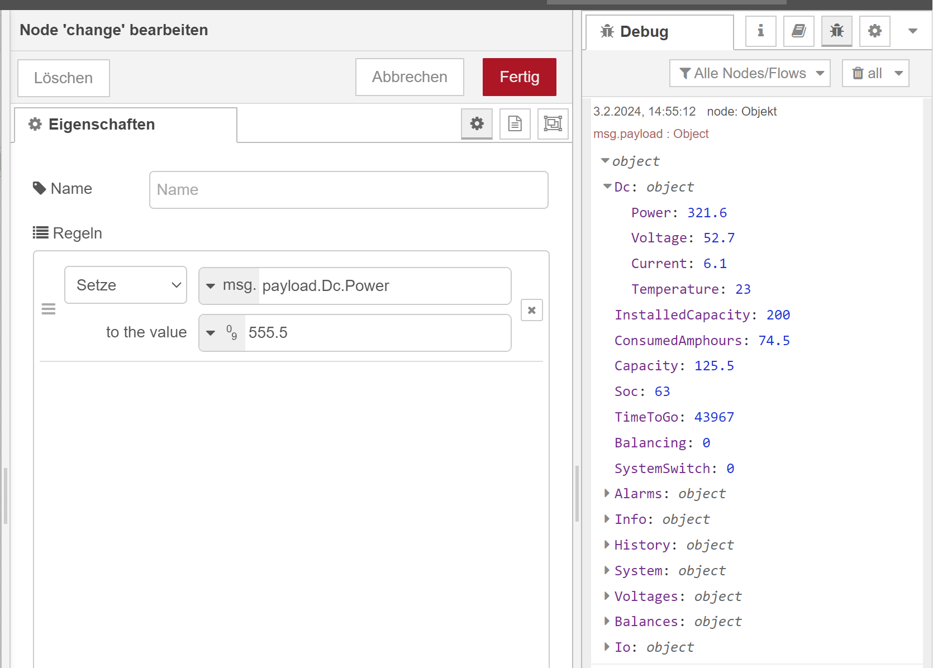
Task: Focus the Name input field
Action: (349, 190)
